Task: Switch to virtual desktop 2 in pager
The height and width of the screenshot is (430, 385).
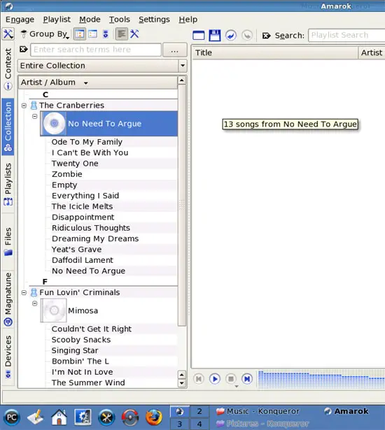Action: click(199, 411)
